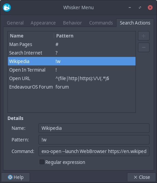Viewport: 157px width, 183px height.
Task: Select the Open URL action row
Action: 72,78
